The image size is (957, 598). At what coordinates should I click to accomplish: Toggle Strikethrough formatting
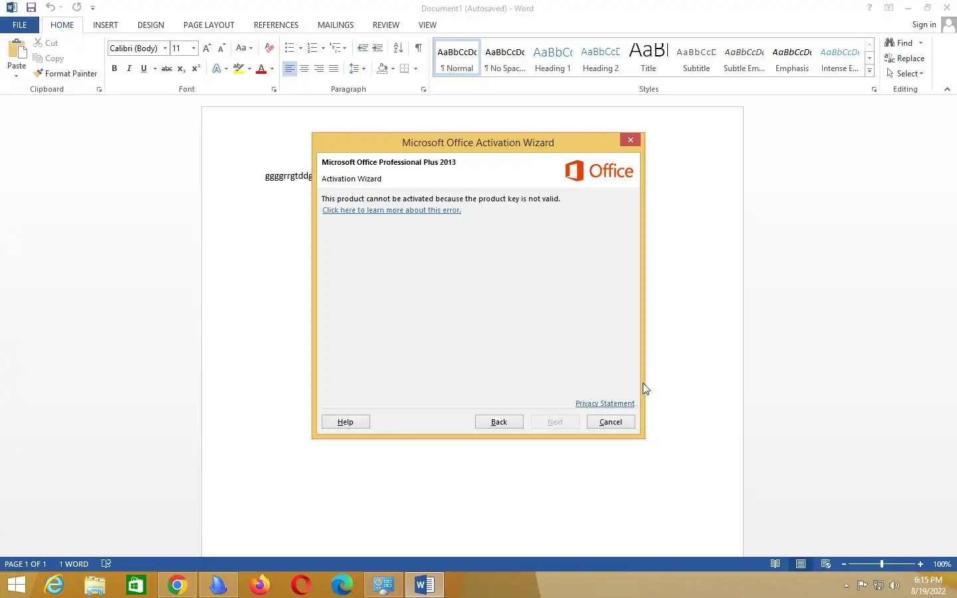tap(167, 68)
